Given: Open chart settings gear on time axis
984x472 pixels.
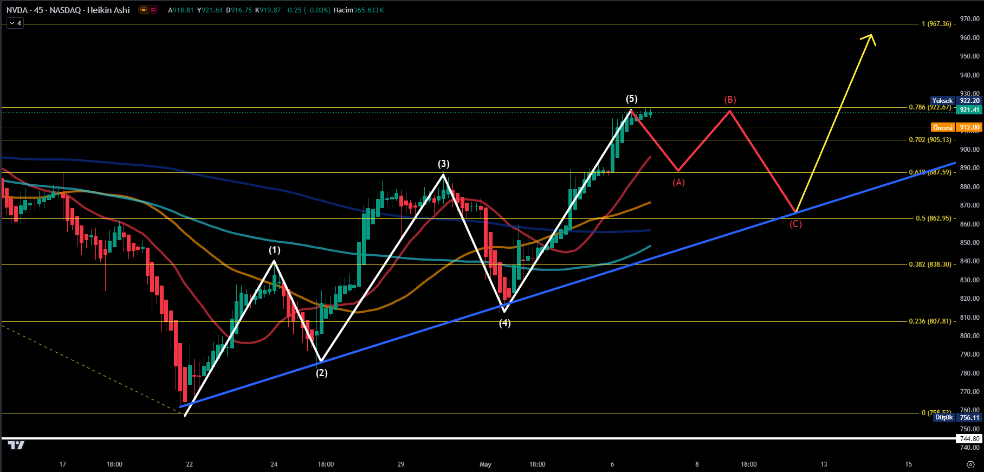Looking at the screenshot, I should (x=971, y=464).
